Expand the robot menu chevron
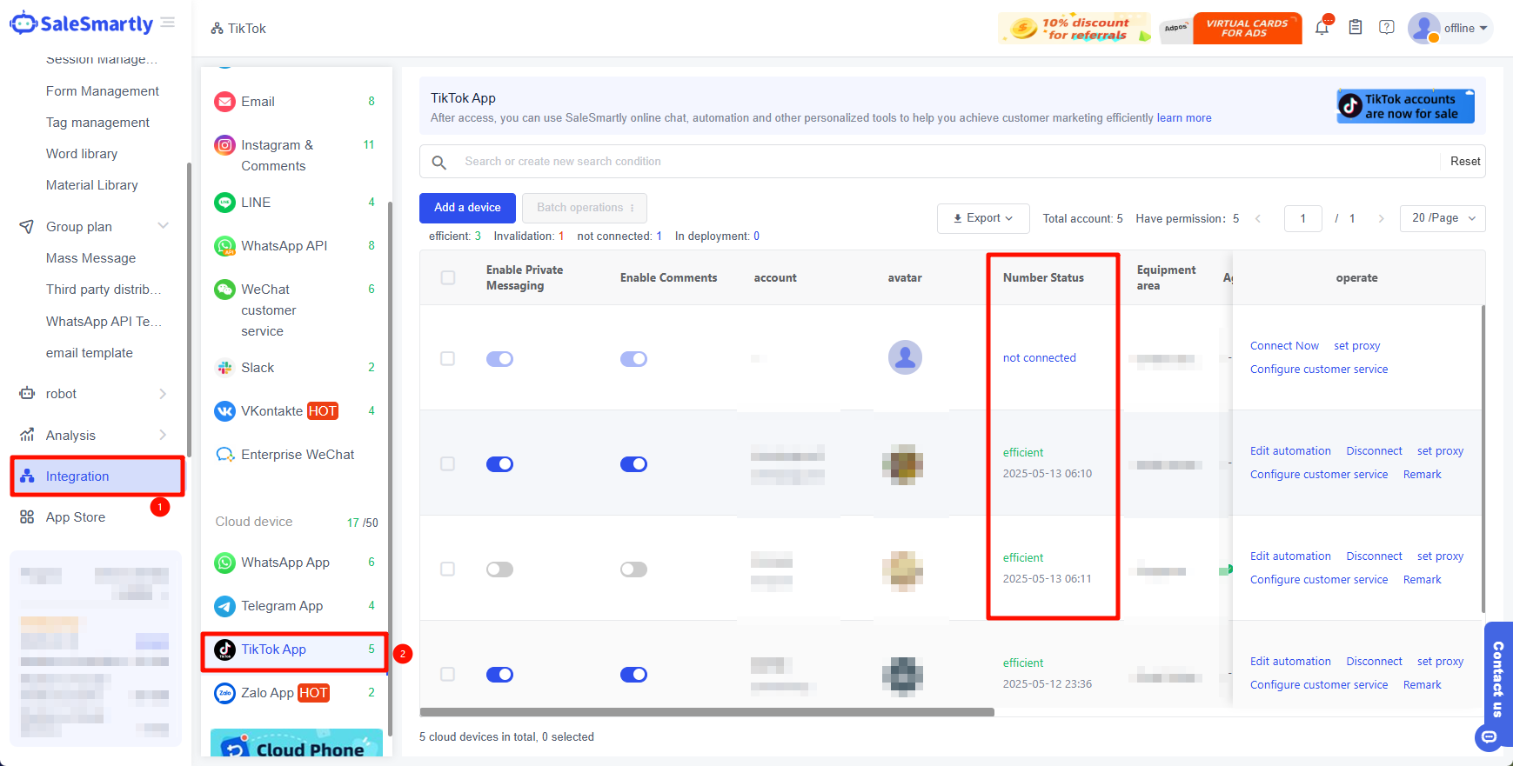Image resolution: width=1513 pixels, height=766 pixels. click(x=163, y=394)
